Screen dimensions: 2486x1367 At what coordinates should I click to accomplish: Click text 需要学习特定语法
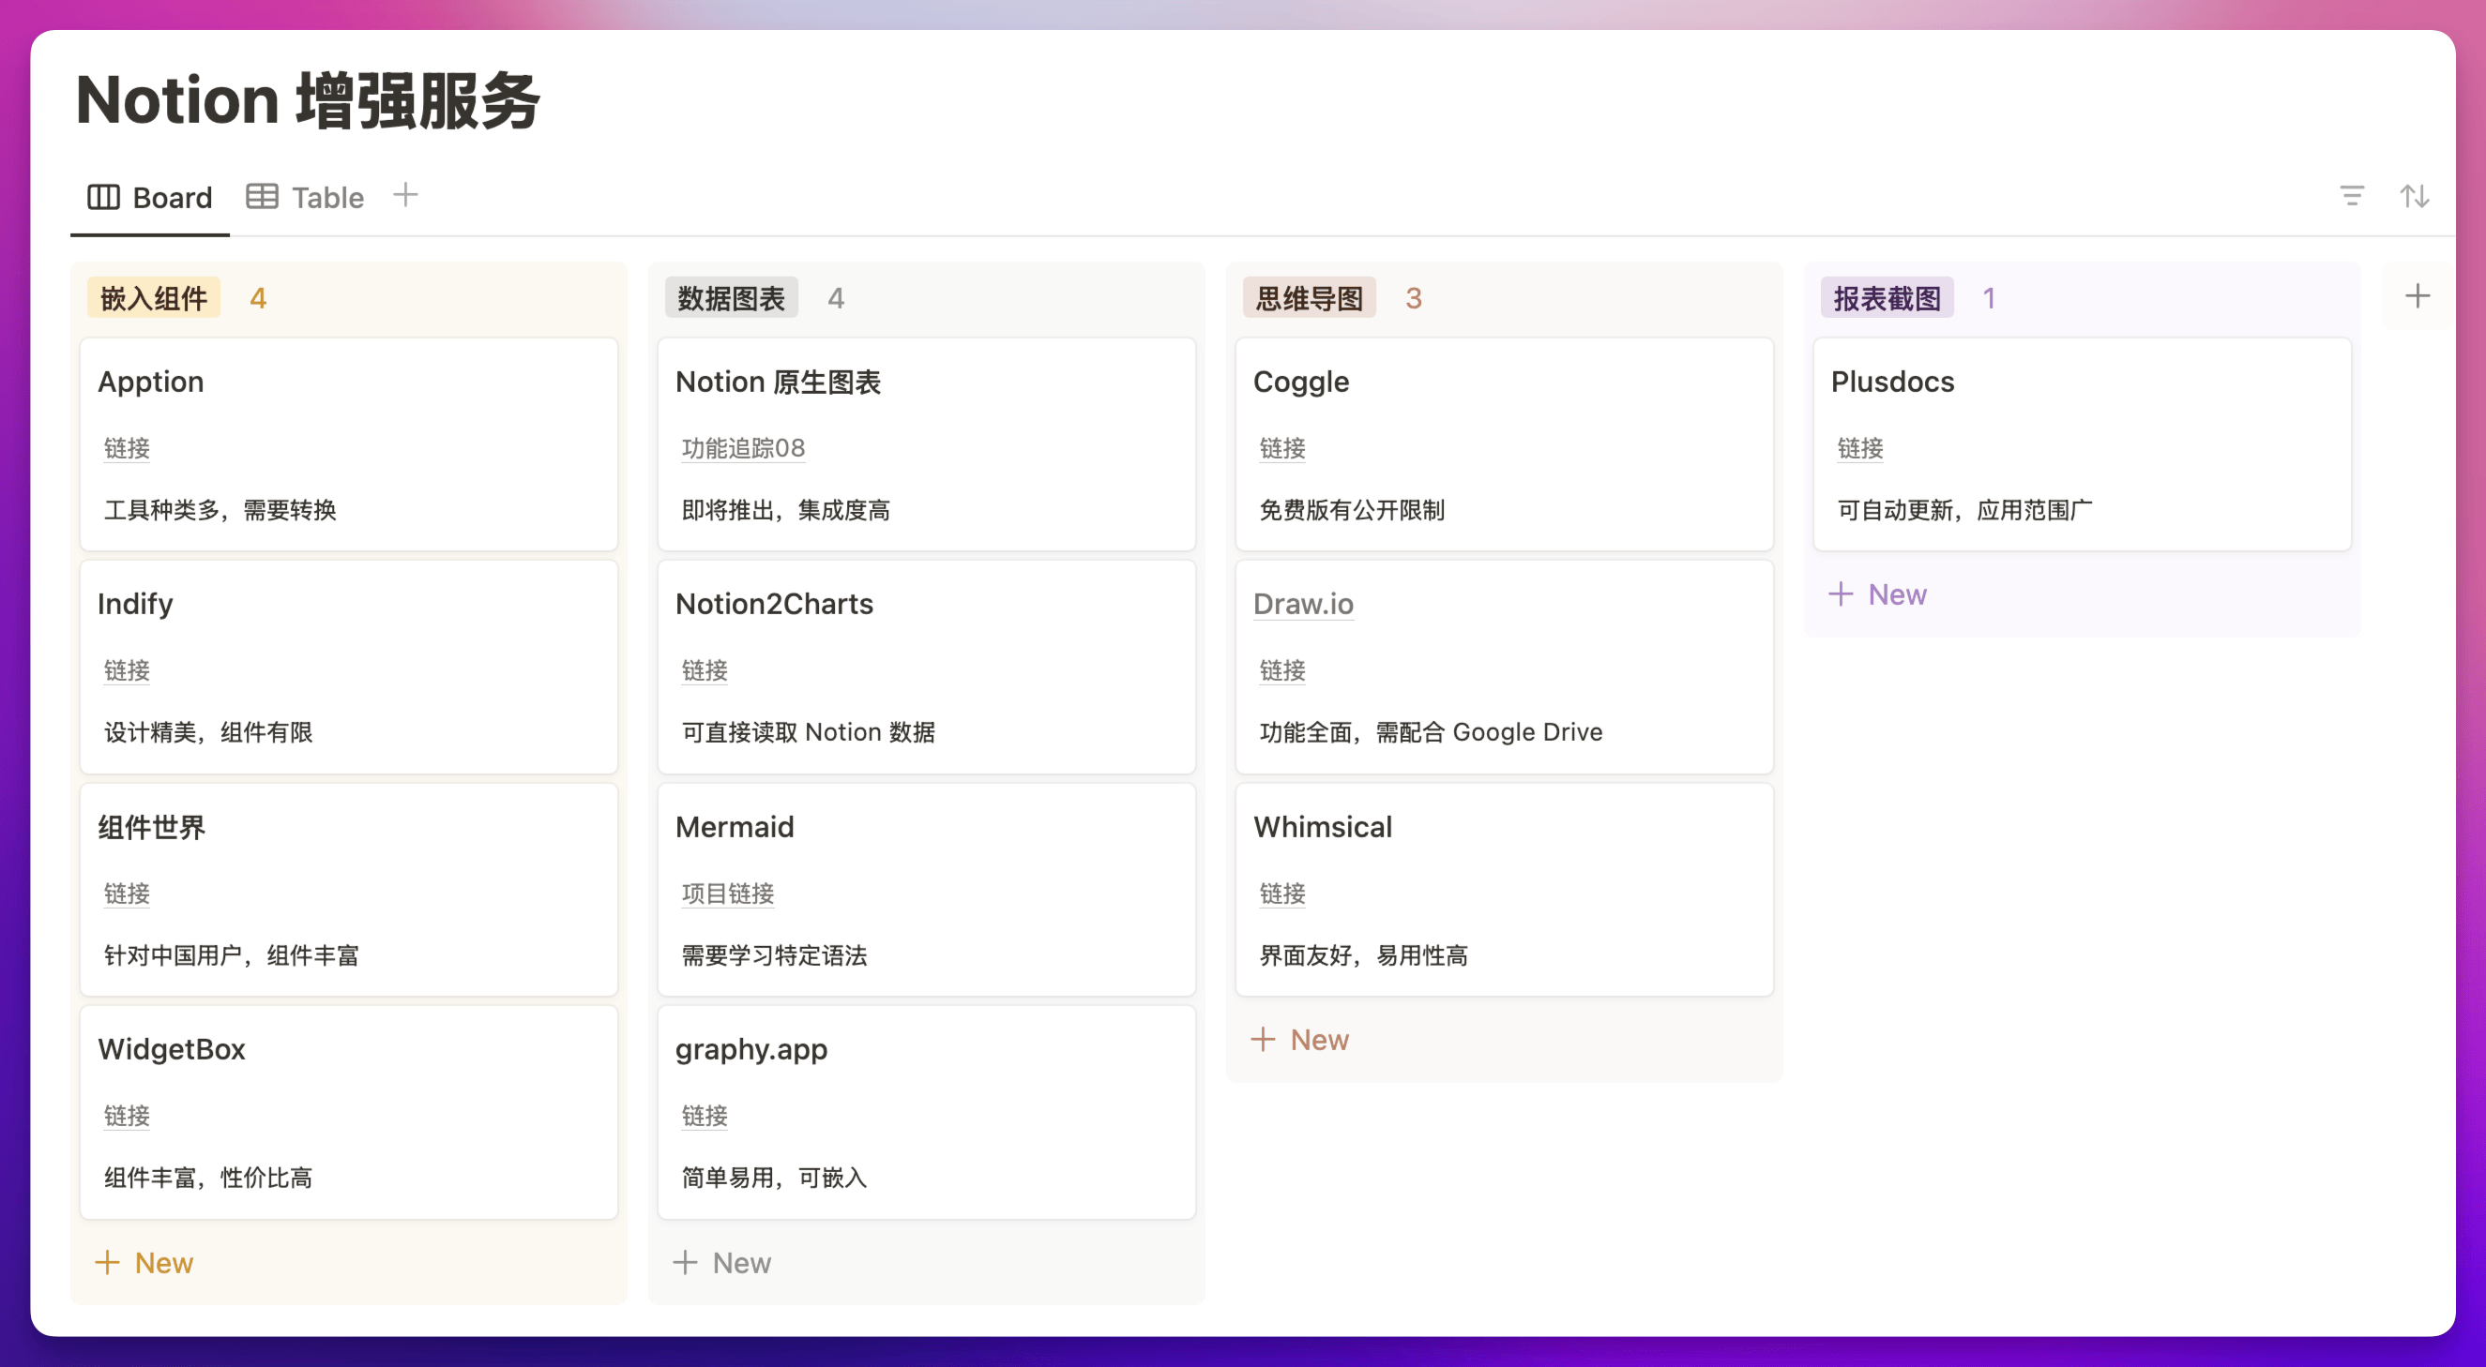pos(774,955)
